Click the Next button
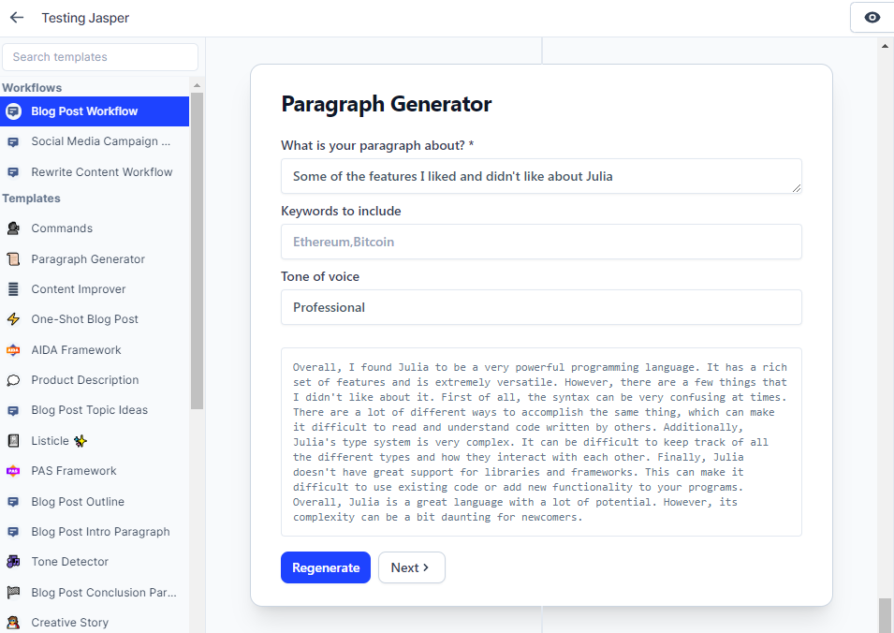 tap(412, 567)
